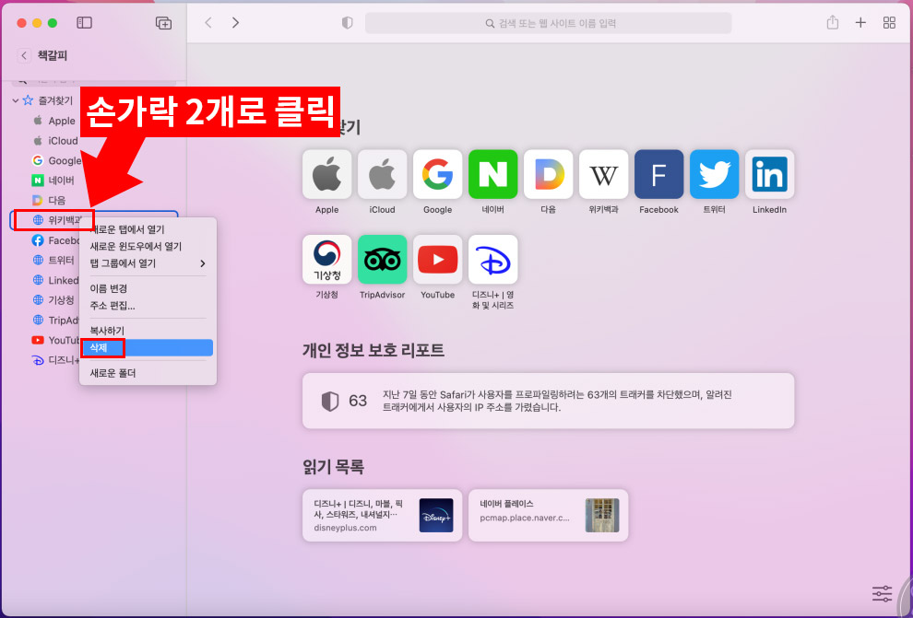913x618 pixels.
Task: Click the Share icon in the toolbar
Action: (x=832, y=22)
